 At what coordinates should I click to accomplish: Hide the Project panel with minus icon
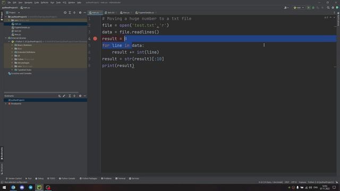85,13
